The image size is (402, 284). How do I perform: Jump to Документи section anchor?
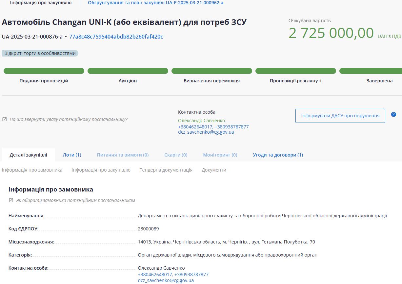coord(214,170)
